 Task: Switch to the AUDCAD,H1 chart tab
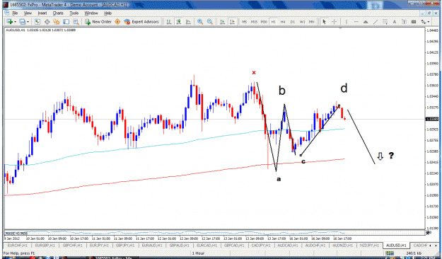[x=288, y=246]
